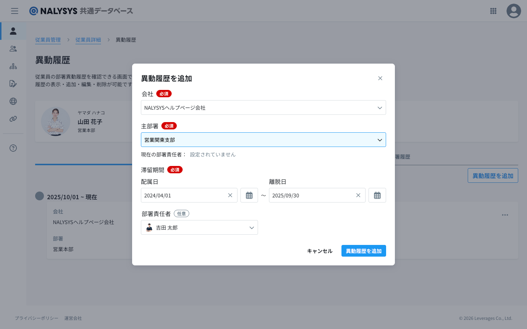Open calendar picker for 離脱日
The height and width of the screenshot is (329, 527).
[377, 195]
